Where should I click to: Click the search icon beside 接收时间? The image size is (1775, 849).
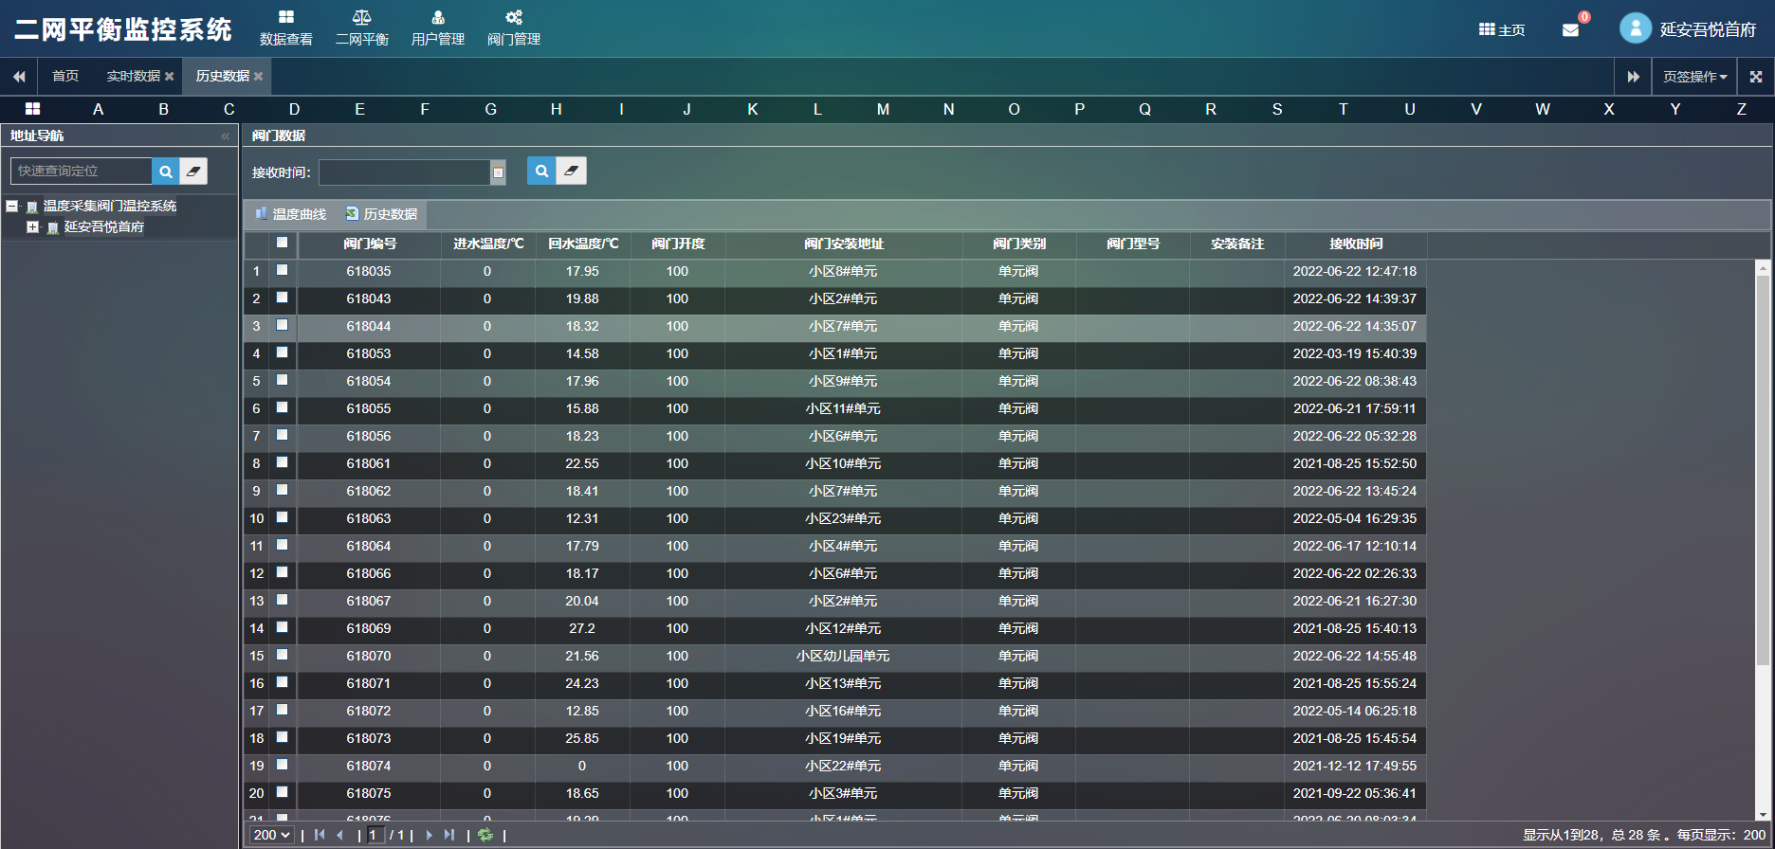541,171
